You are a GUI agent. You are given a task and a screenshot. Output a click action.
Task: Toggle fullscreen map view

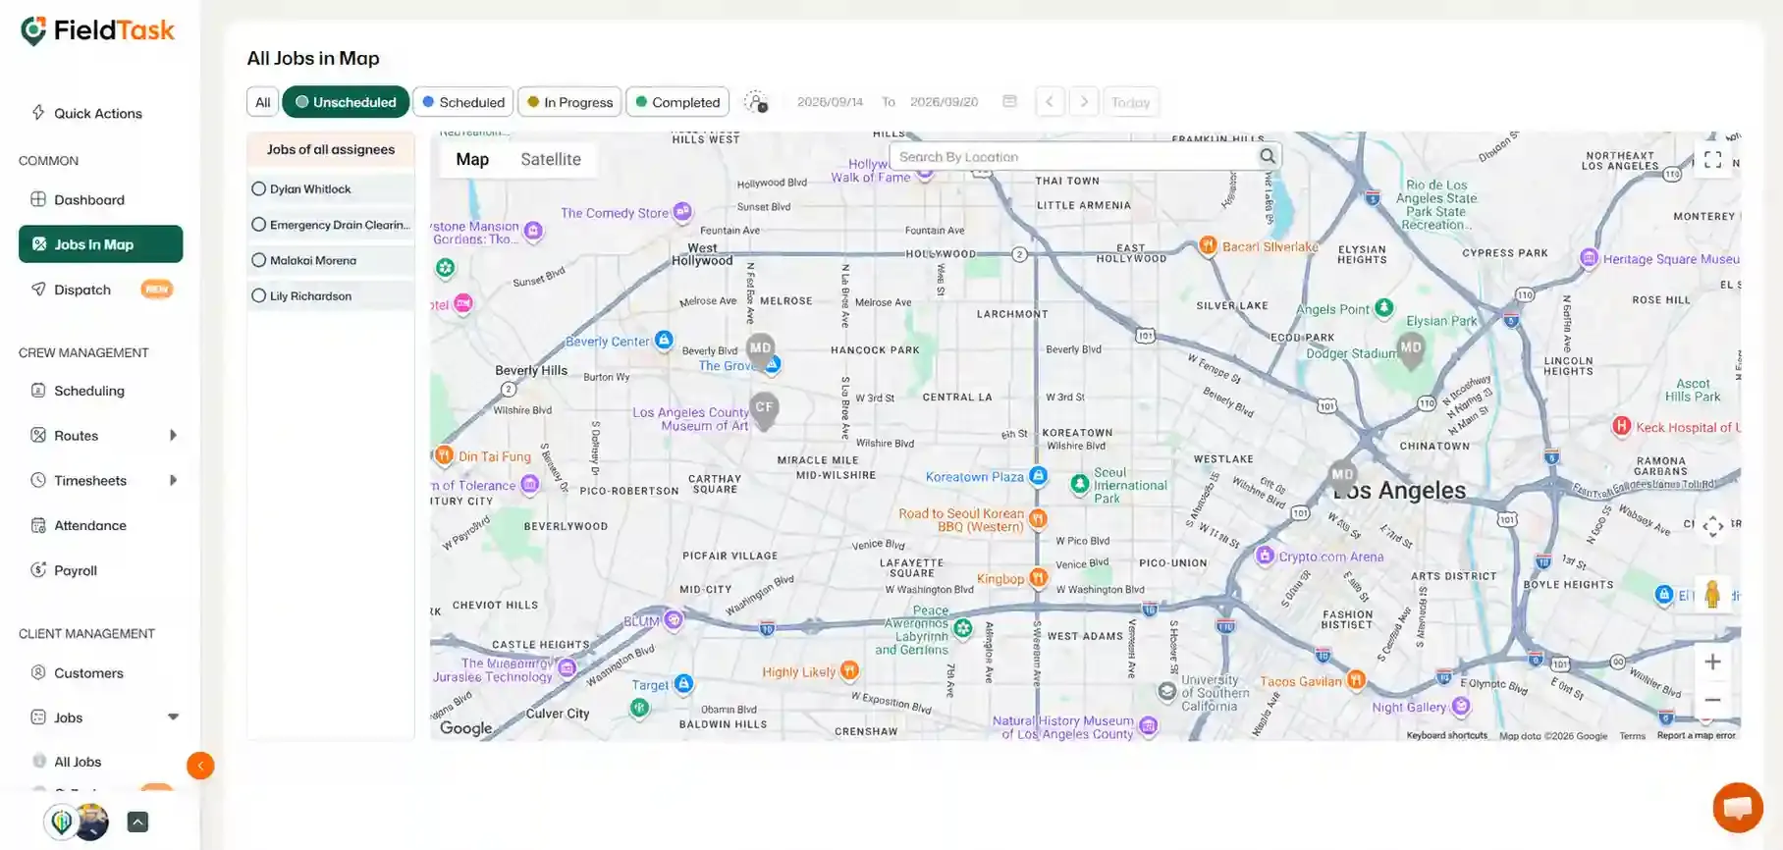pos(1712,159)
